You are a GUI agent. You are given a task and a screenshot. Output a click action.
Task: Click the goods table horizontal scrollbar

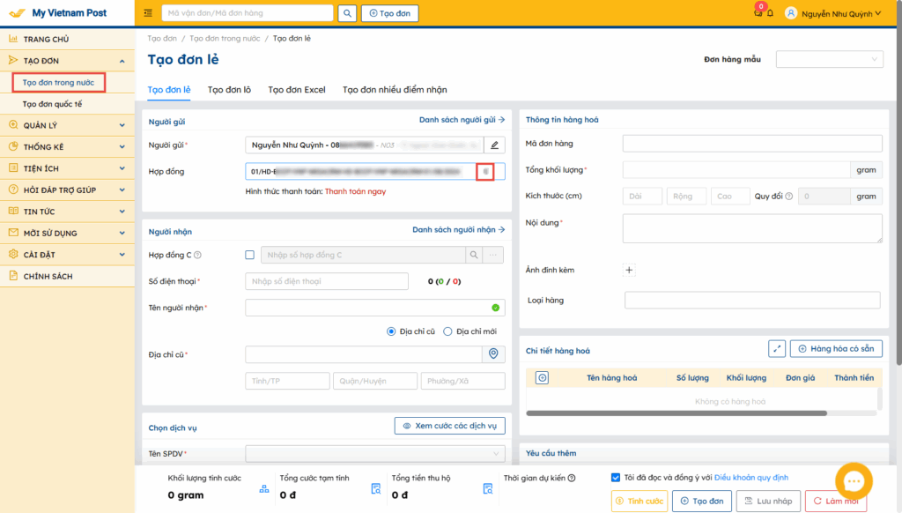pos(678,413)
